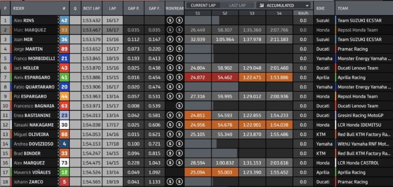The width and height of the screenshot is (393, 187).
Task: Click front tyre icon for Brad Binder
Action: pyautogui.click(x=170, y=153)
